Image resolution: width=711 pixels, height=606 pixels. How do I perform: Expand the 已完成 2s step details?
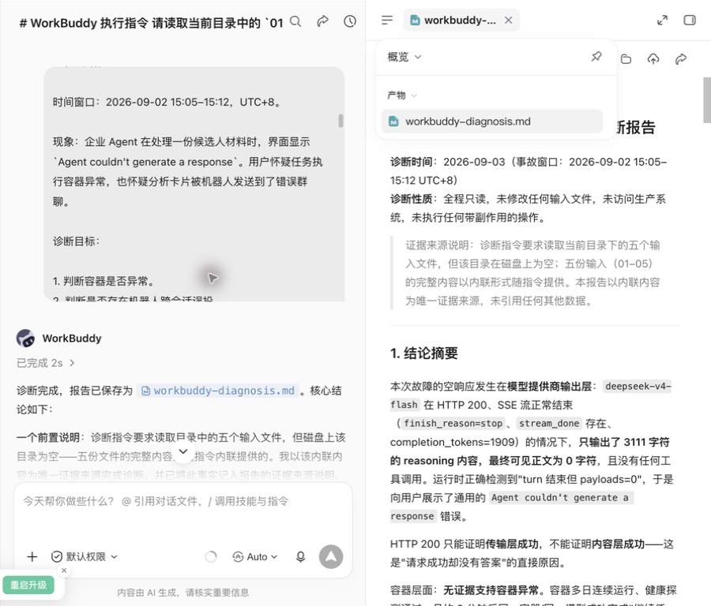point(45,363)
